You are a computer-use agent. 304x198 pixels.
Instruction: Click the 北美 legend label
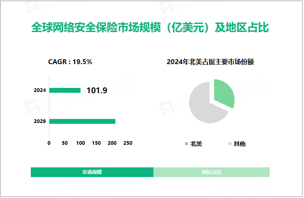coord(196,144)
